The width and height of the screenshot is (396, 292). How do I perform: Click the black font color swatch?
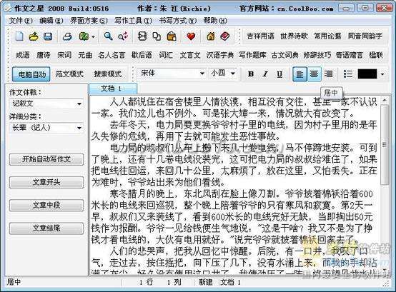[x=367, y=74]
